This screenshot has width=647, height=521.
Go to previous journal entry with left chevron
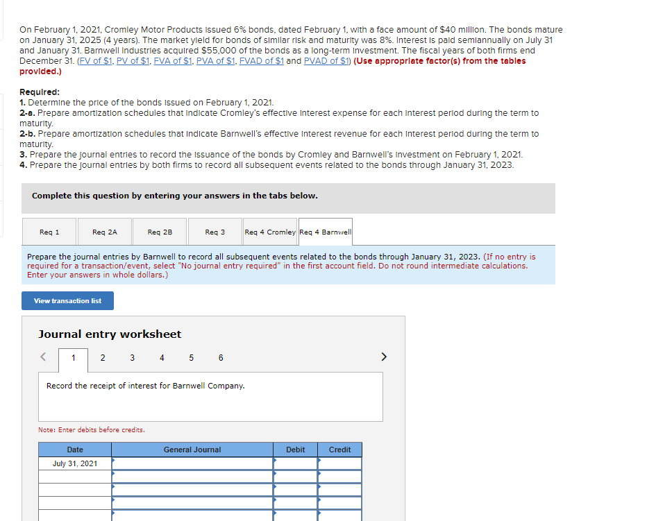tap(43, 357)
